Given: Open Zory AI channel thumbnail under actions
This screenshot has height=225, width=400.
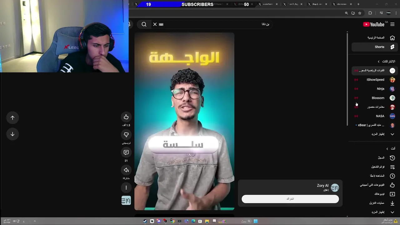Looking at the screenshot, I should [x=126, y=201].
